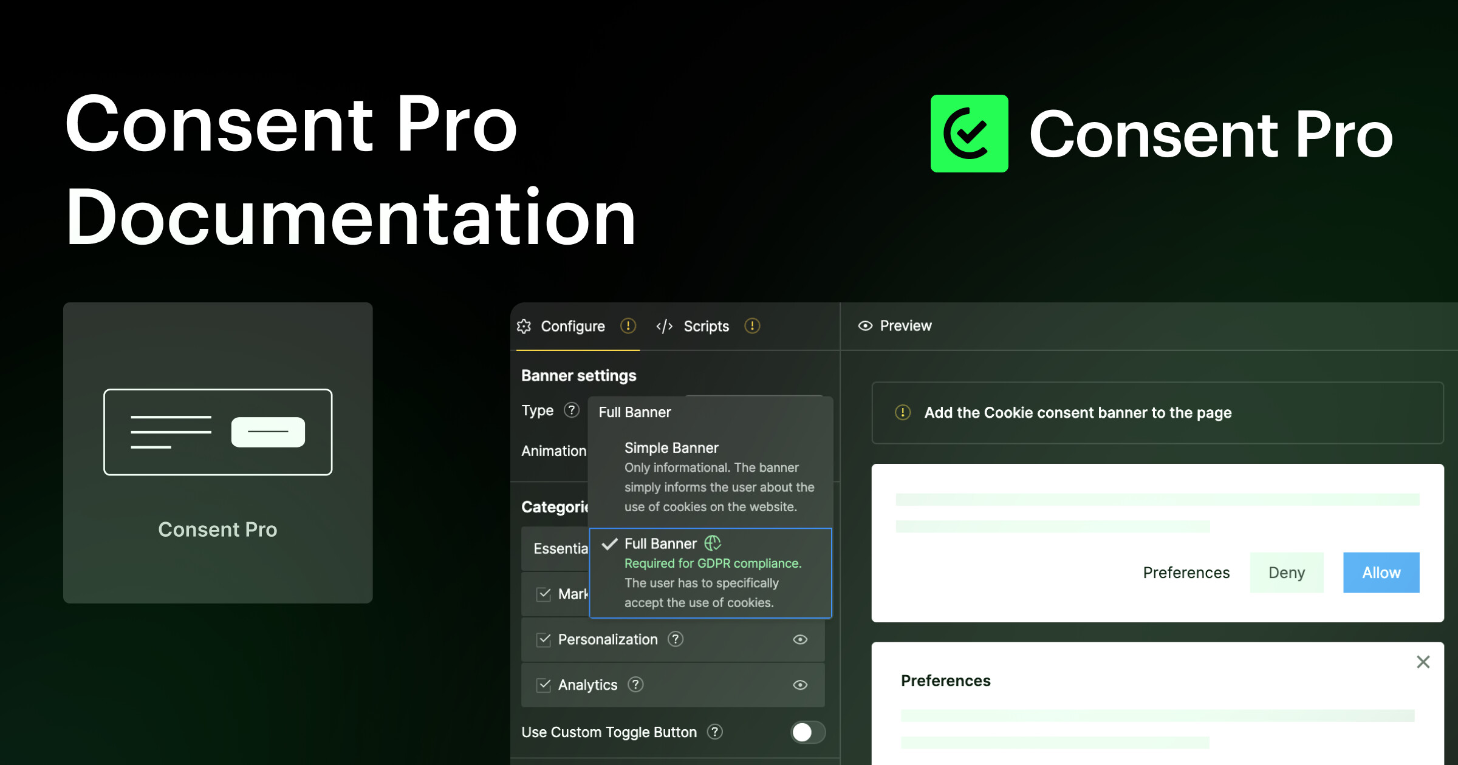Enable the Use Custom Toggle Button switch

tap(807, 732)
